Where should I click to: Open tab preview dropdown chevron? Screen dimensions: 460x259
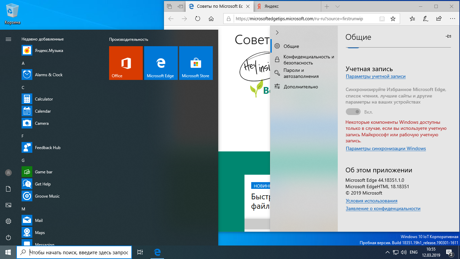(338, 6)
